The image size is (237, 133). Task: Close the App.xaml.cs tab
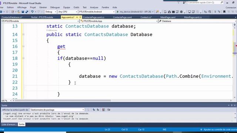80,17
